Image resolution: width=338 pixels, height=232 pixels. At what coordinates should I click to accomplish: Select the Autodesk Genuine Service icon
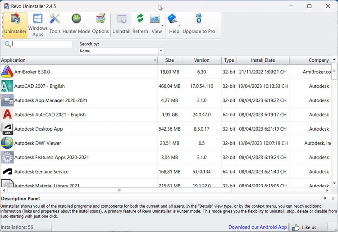click(7, 172)
